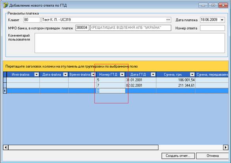
Task: Open client lookup ellipsis button
Action: tap(168, 20)
